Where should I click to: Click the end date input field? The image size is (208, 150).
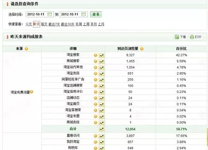(x=74, y=14)
